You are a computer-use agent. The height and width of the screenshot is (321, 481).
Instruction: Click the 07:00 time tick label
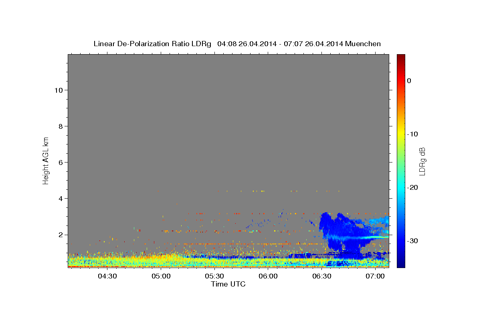(x=375, y=276)
